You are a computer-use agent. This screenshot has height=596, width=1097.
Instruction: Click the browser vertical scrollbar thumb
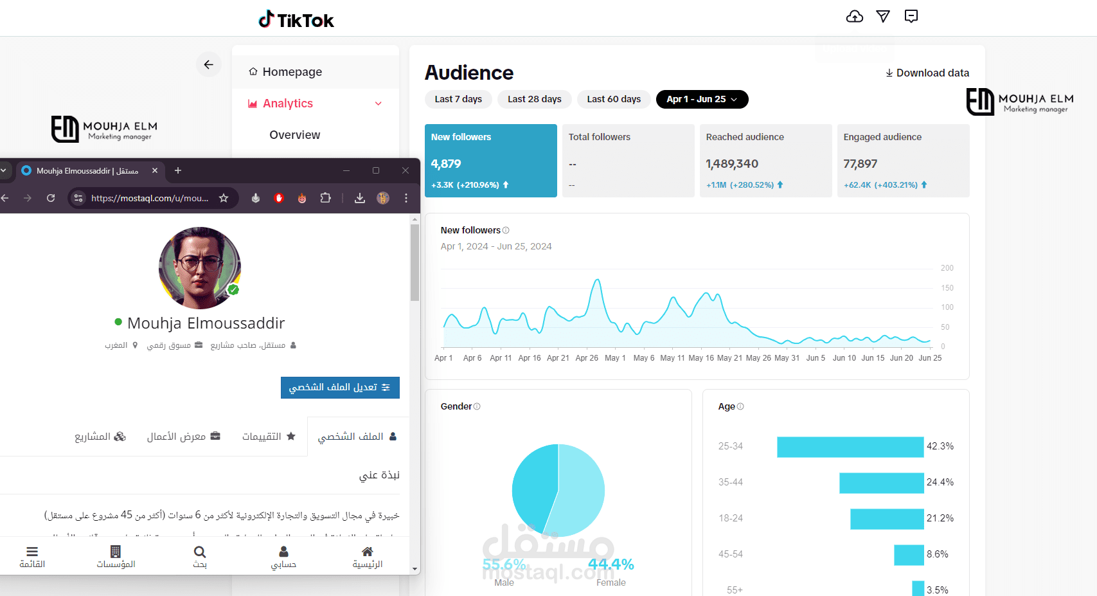pyautogui.click(x=415, y=262)
